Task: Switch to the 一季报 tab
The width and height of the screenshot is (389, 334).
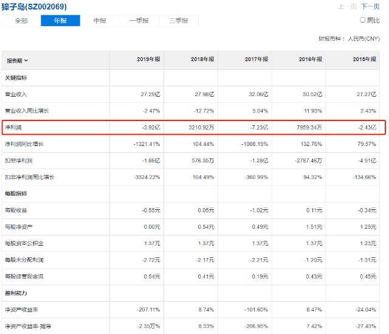Action: coord(139,21)
